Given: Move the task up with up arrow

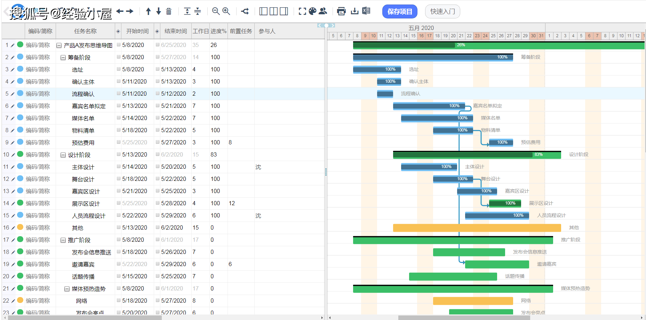Looking at the screenshot, I should click(148, 11).
